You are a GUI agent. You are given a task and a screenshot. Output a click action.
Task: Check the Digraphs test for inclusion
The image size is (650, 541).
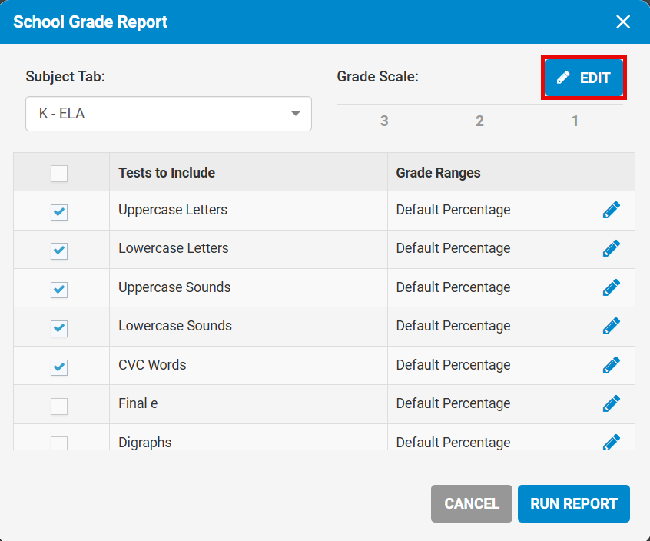click(x=59, y=442)
